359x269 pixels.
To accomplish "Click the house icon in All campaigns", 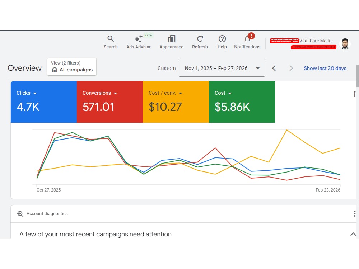I will [x=55, y=70].
